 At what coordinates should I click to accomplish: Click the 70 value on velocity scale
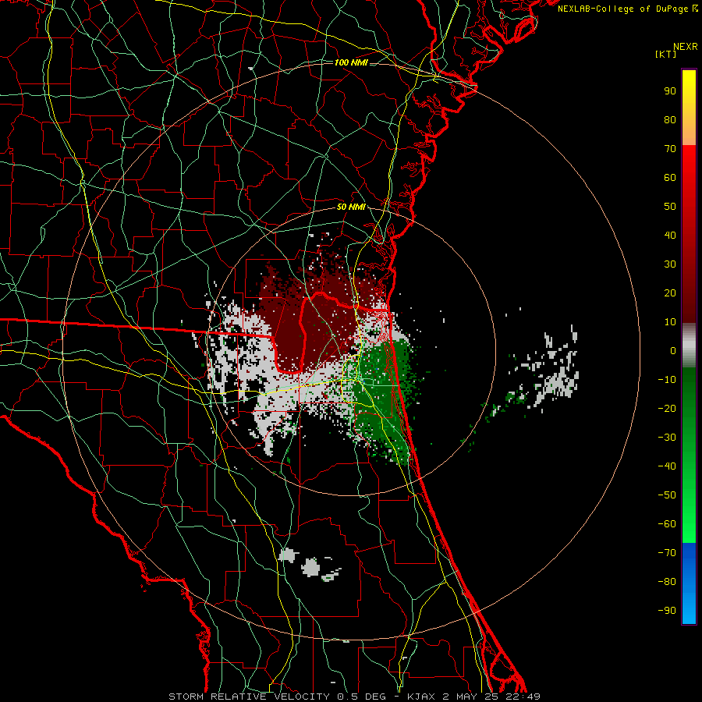pos(670,149)
